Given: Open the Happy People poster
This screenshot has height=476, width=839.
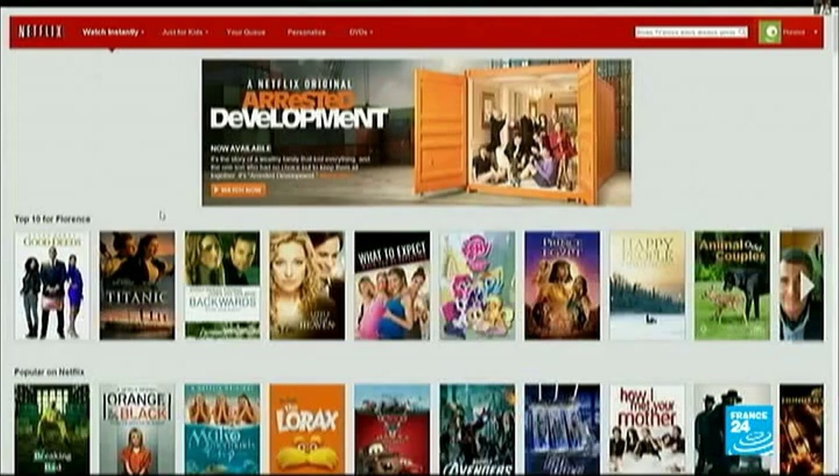Looking at the screenshot, I should pyautogui.click(x=647, y=286).
